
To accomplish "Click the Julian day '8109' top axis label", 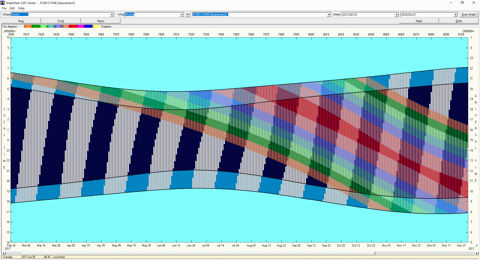I will point(461,34).
